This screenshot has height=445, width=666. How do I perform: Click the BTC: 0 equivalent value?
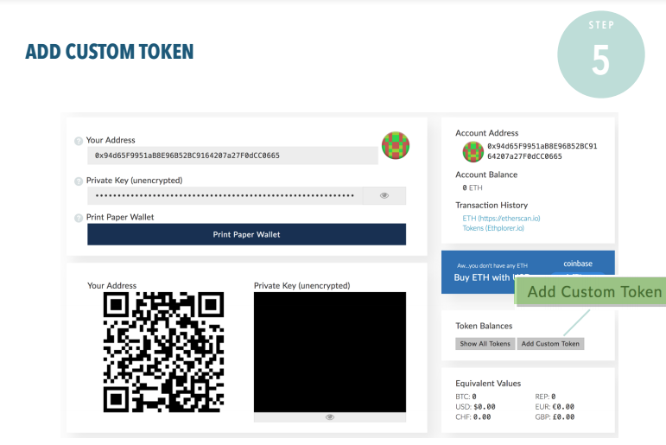466,397
